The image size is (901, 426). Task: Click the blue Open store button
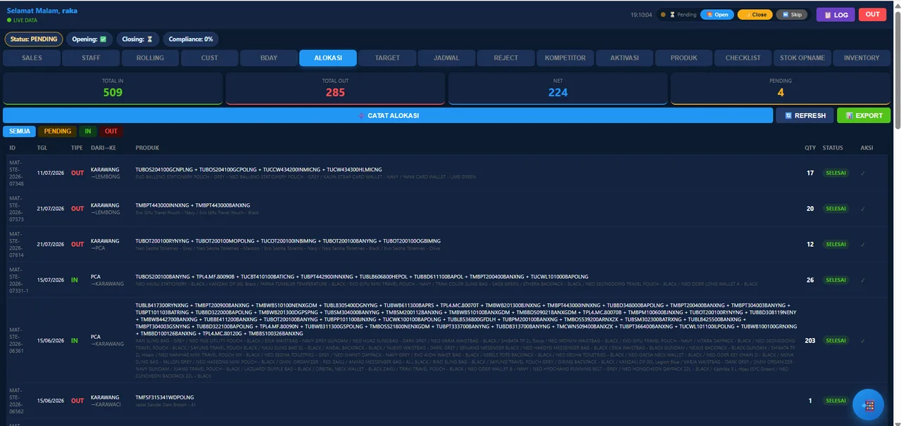[717, 15]
